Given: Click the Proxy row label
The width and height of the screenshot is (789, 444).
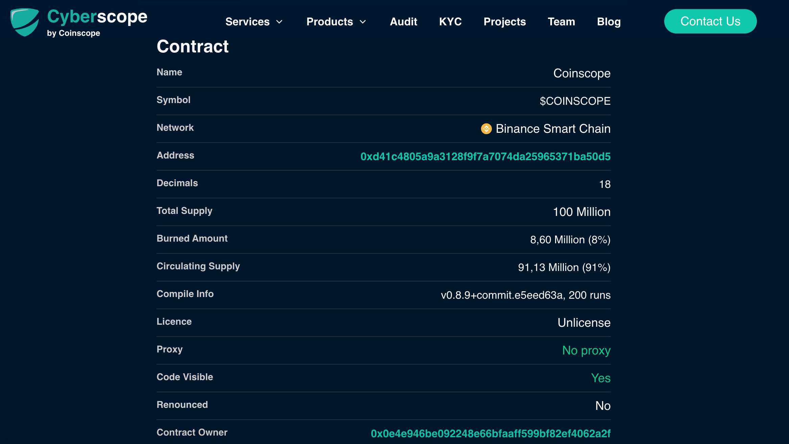Looking at the screenshot, I should pyautogui.click(x=169, y=349).
